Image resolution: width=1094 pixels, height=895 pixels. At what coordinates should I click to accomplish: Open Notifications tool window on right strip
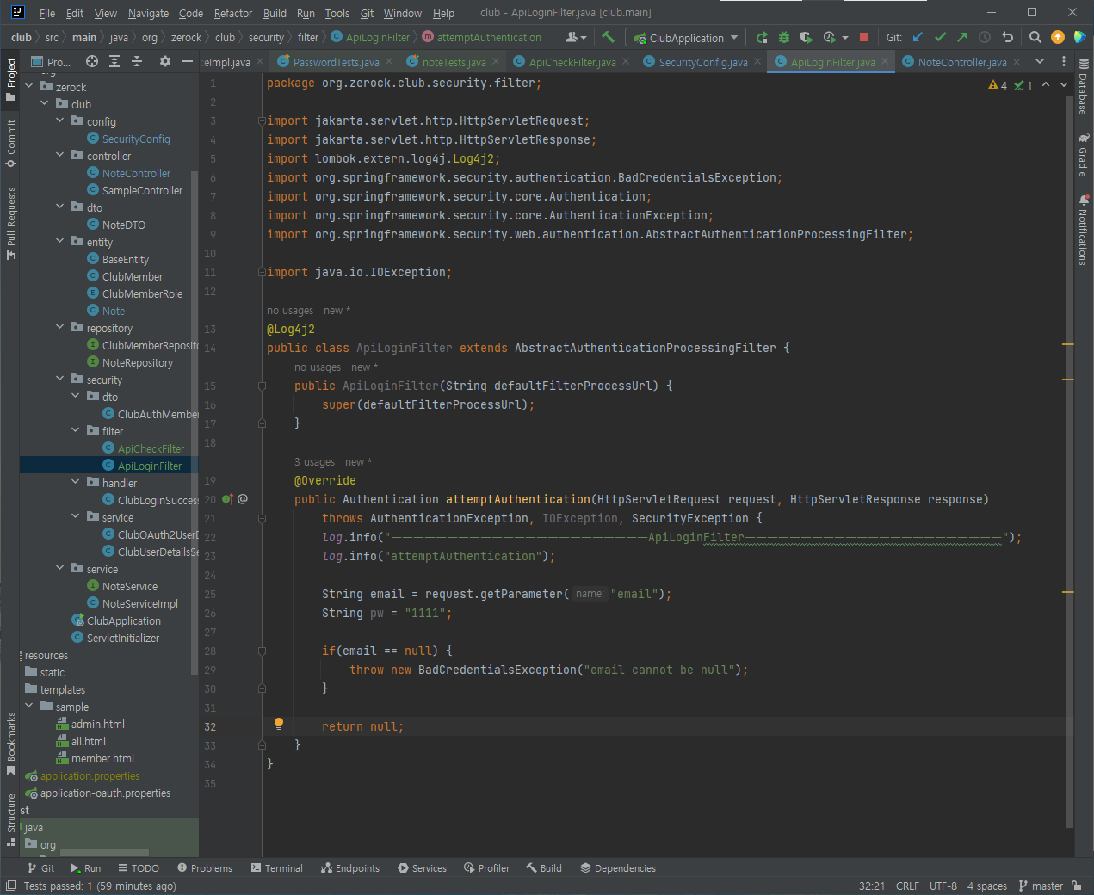tap(1083, 230)
